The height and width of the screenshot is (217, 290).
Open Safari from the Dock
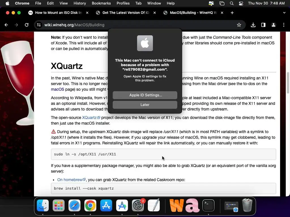74,205
